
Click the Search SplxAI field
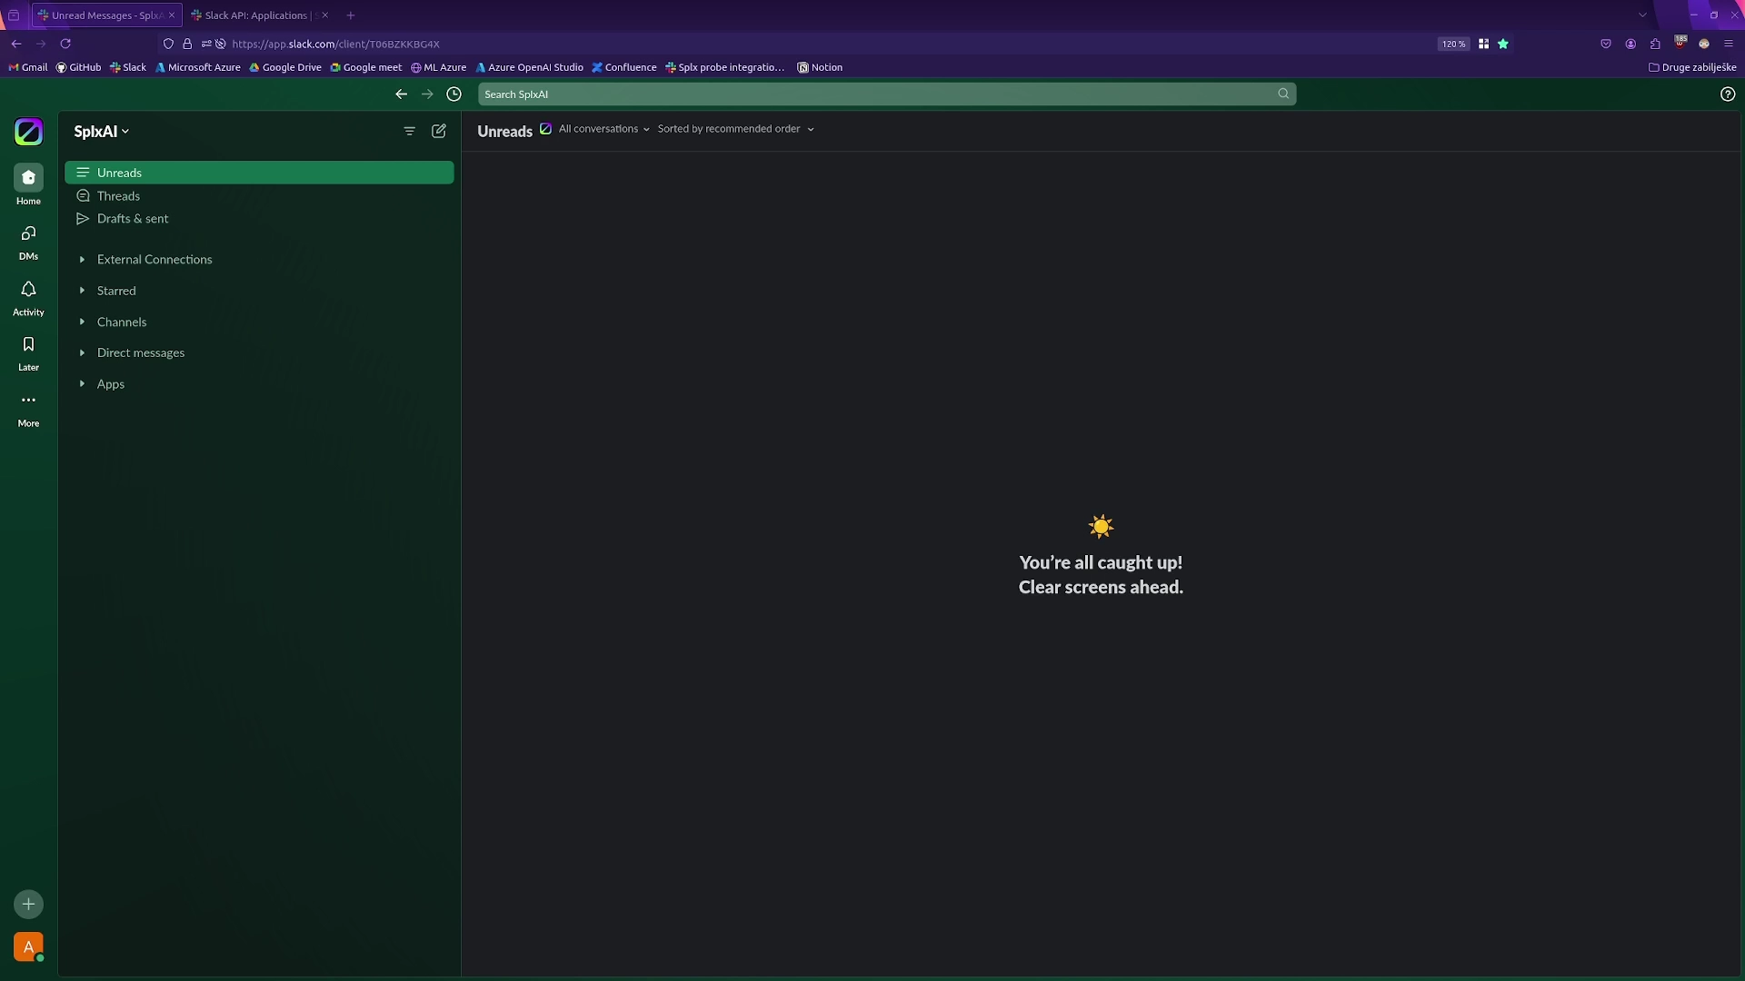[x=877, y=94]
